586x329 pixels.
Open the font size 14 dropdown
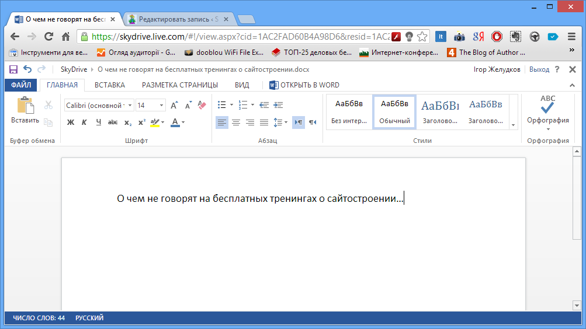pyautogui.click(x=150, y=106)
